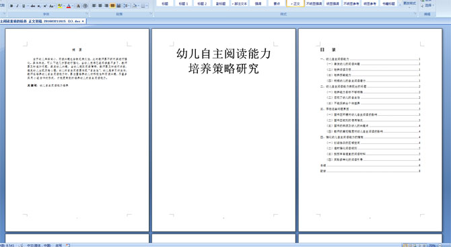Apply the 书籍标题 style
This screenshot has height=247, width=451.
[x=388, y=3]
